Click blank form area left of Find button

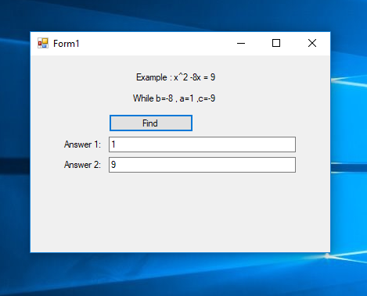[x=70, y=123]
